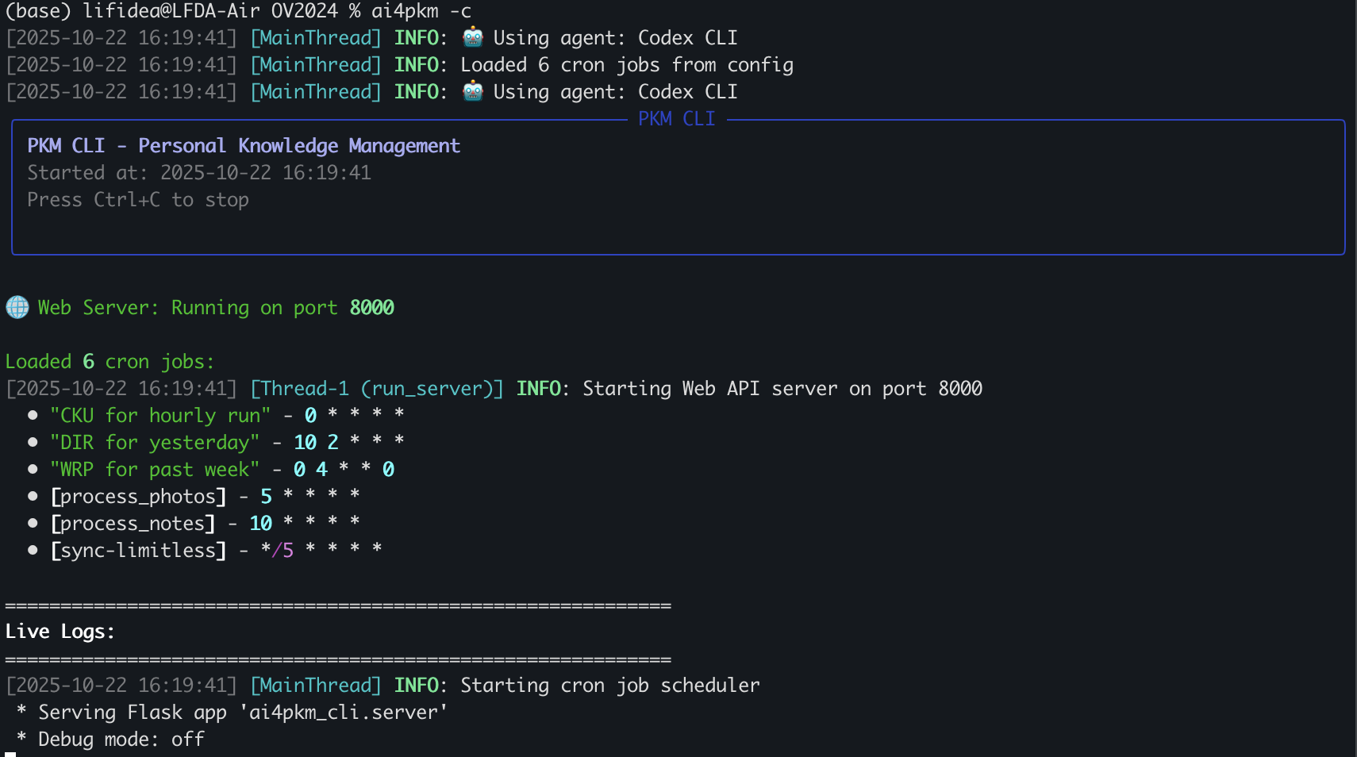
Task: Click the bullet before "CKU for hourly run"
Action: coord(33,415)
